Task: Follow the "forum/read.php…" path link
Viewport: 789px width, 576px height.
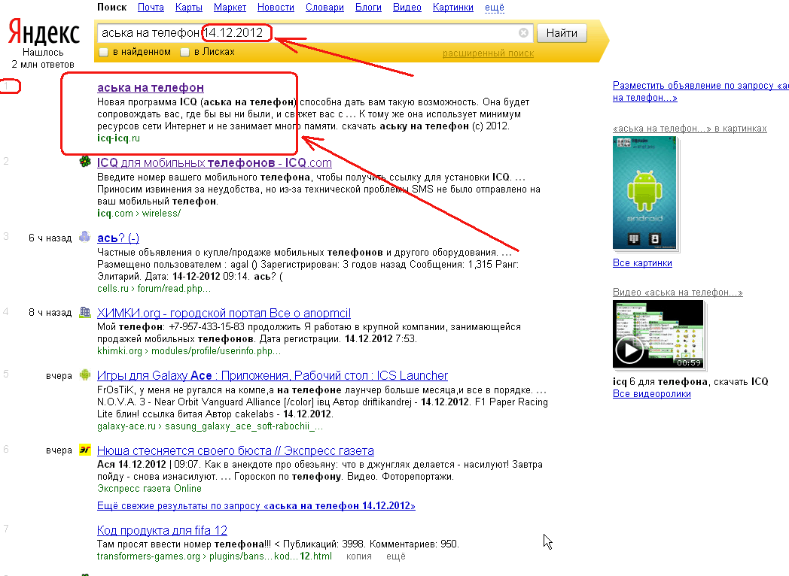Action: 174,289
